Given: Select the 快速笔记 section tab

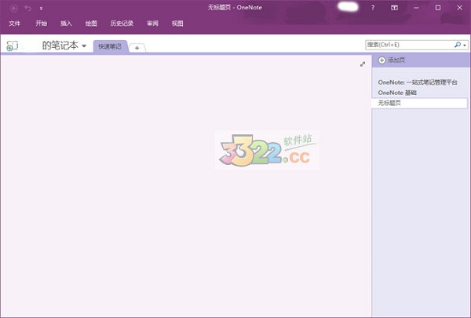Looking at the screenshot, I should tap(110, 46).
